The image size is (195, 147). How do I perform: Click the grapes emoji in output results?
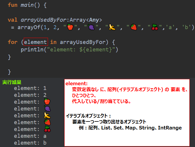coord(47,108)
